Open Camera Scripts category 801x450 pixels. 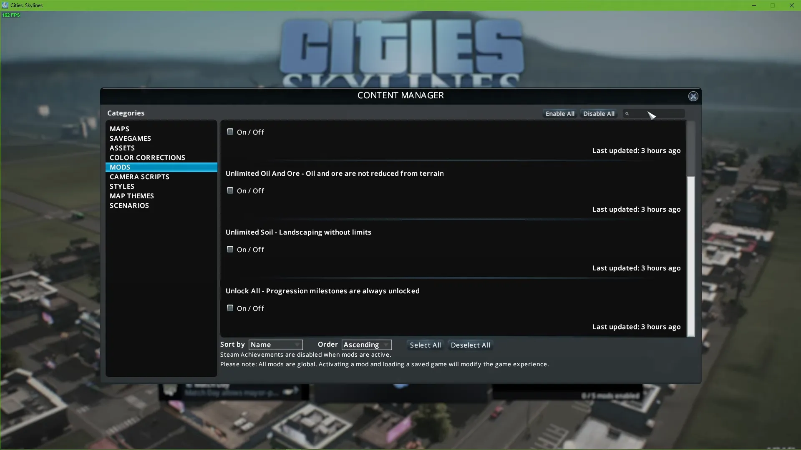click(161, 177)
